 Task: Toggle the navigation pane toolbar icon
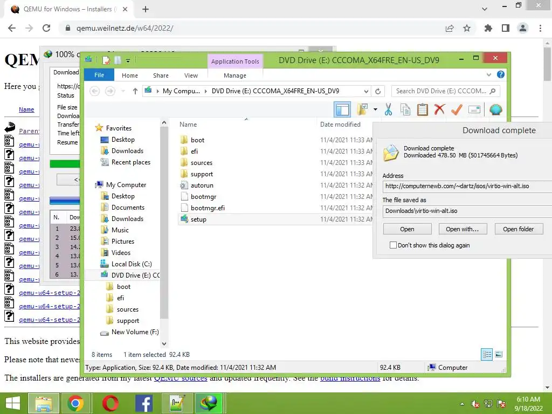click(342, 109)
